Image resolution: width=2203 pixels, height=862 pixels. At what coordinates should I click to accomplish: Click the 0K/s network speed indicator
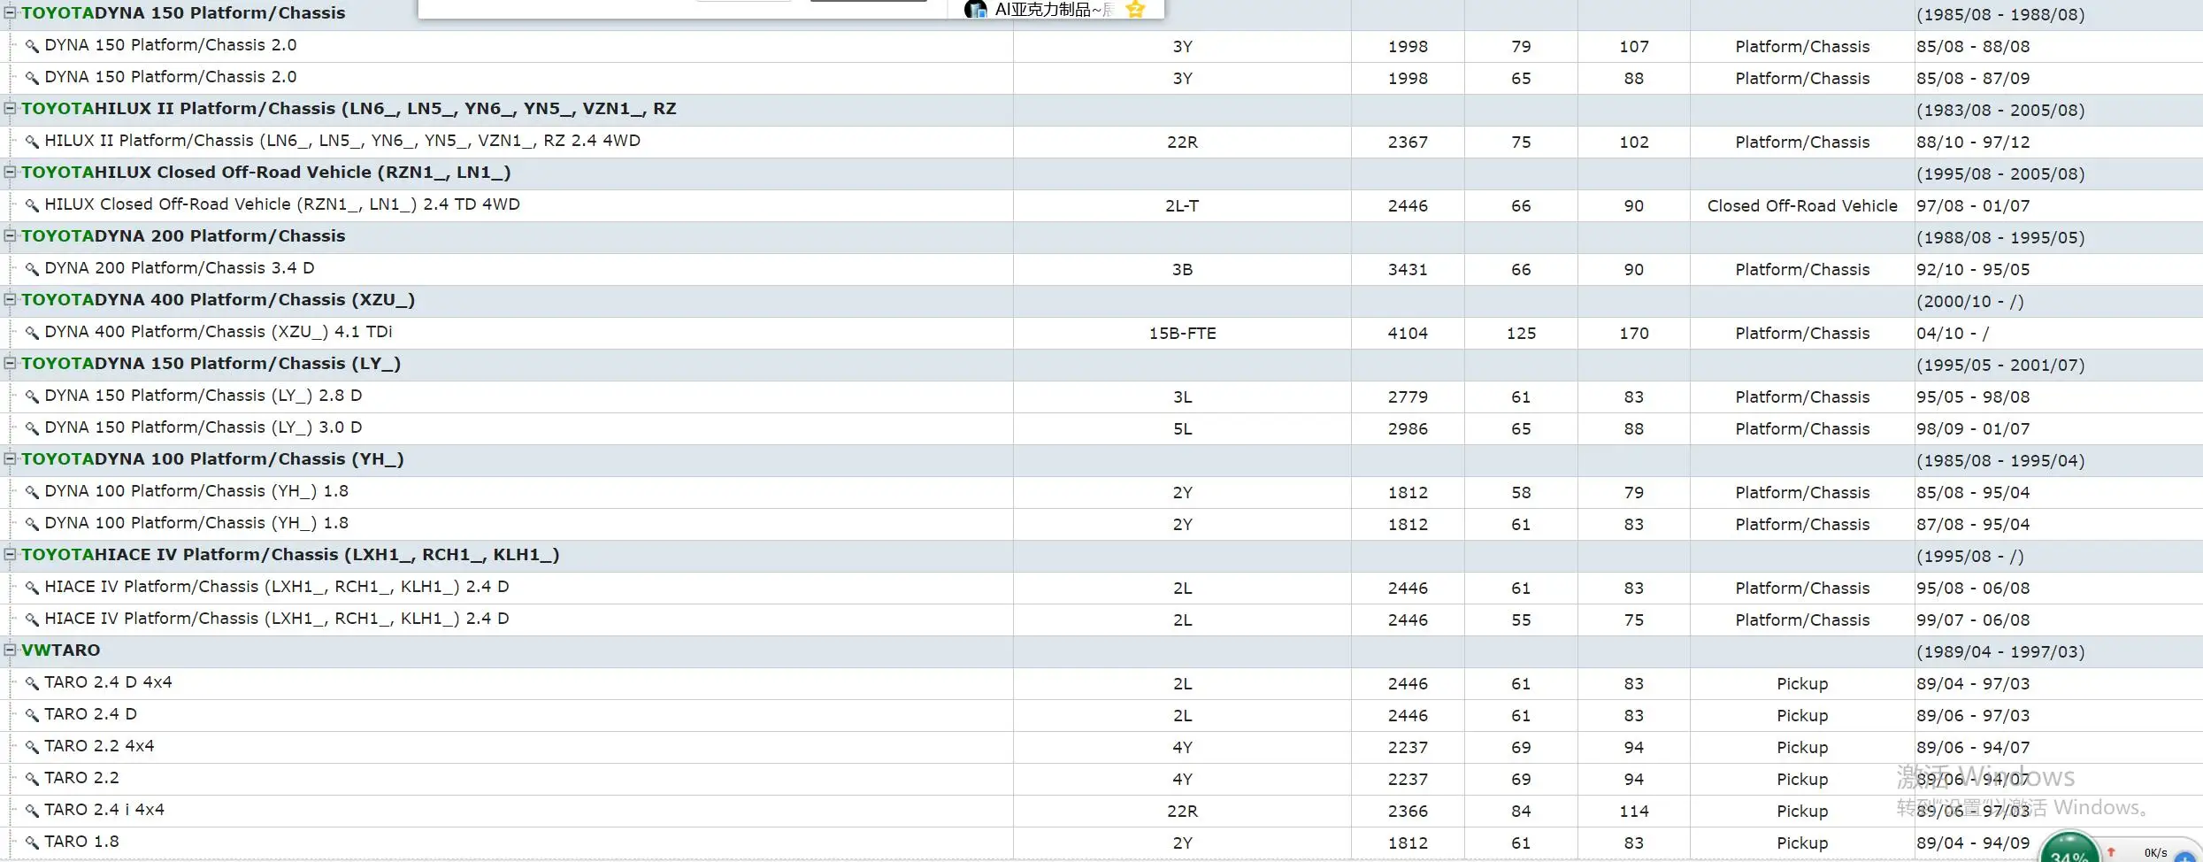point(2155,853)
